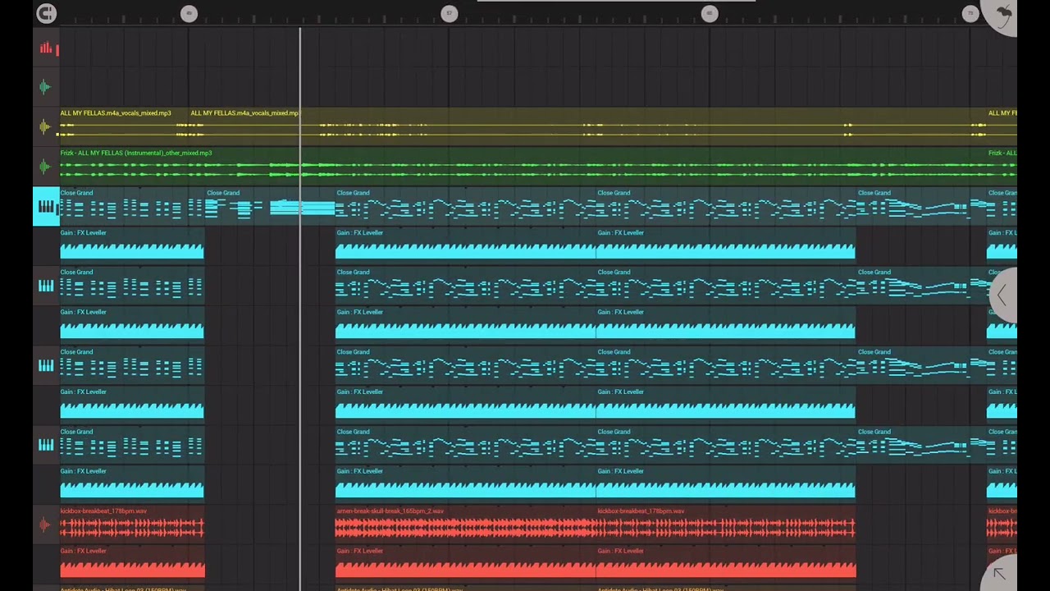Select top Gain FX Leveller automation clip at bar 65
The image size is (1050, 591).
726,245
